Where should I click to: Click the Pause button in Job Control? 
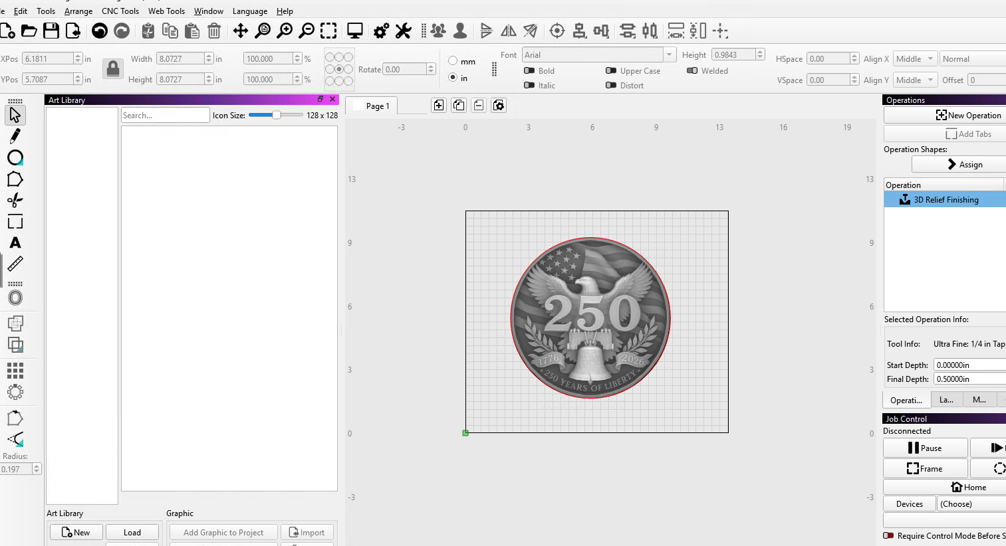coord(925,448)
